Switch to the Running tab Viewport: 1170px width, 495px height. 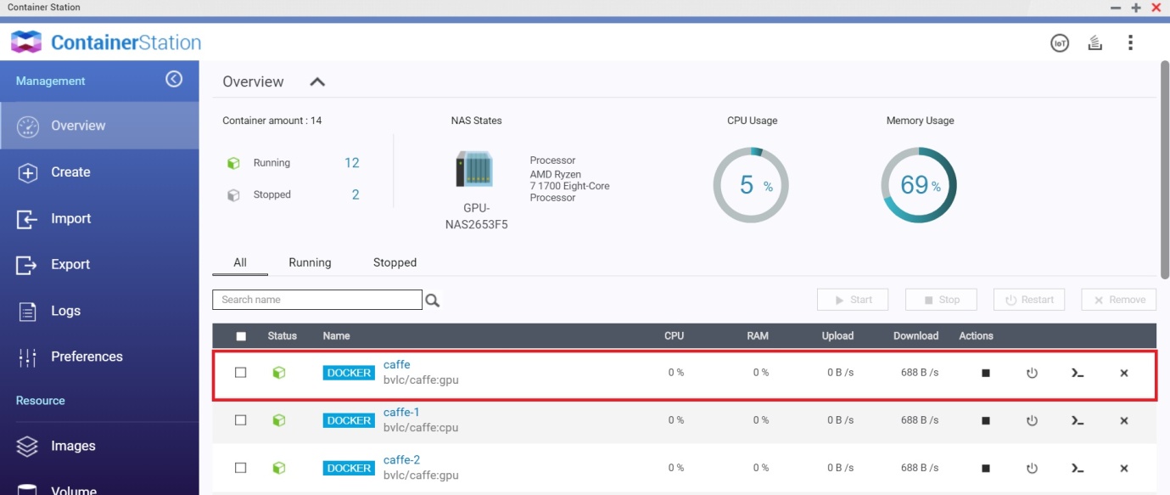pos(310,263)
